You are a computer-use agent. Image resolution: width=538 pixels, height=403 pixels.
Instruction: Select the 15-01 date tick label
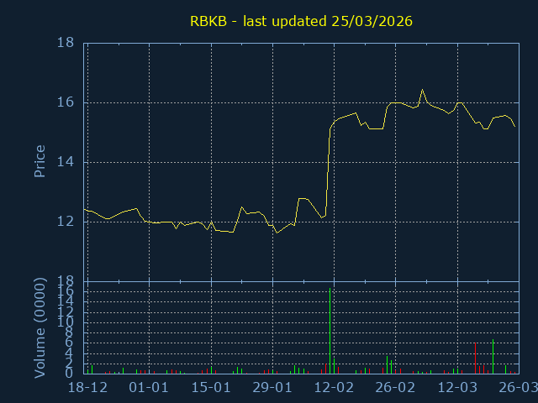coord(210,388)
